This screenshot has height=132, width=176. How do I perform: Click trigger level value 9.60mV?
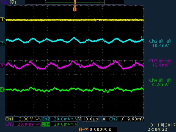(136, 119)
